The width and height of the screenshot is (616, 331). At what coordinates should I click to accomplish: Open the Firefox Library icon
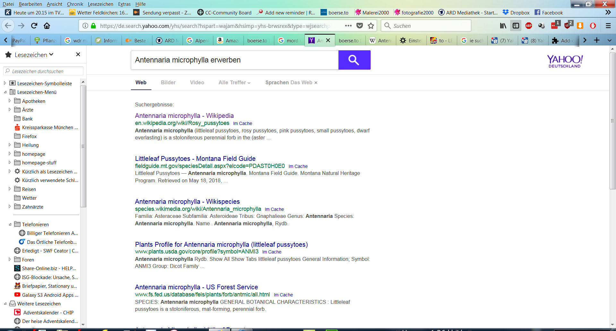(503, 26)
